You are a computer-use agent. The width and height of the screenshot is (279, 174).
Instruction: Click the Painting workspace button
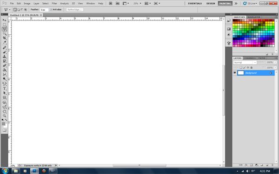tap(225, 3)
